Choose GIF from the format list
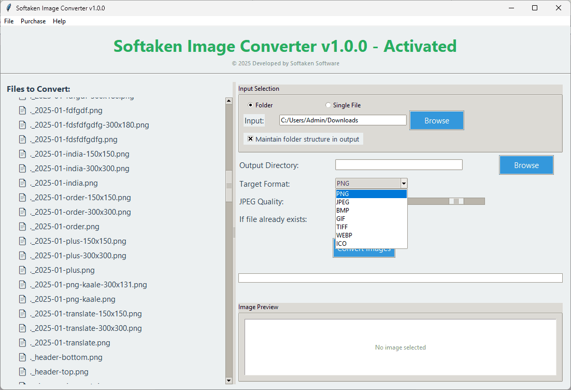This screenshot has height=390, width=571. pos(371,219)
